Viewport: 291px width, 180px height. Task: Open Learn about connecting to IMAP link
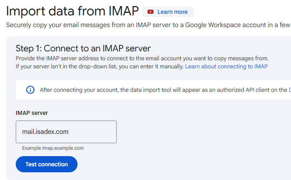pos(226,66)
